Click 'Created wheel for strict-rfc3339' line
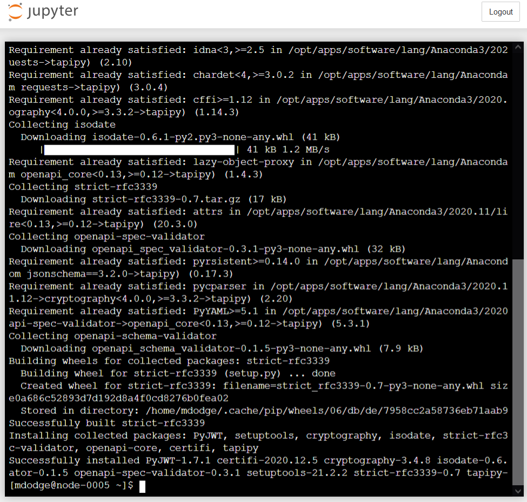The width and height of the screenshot is (527, 502). (264, 386)
